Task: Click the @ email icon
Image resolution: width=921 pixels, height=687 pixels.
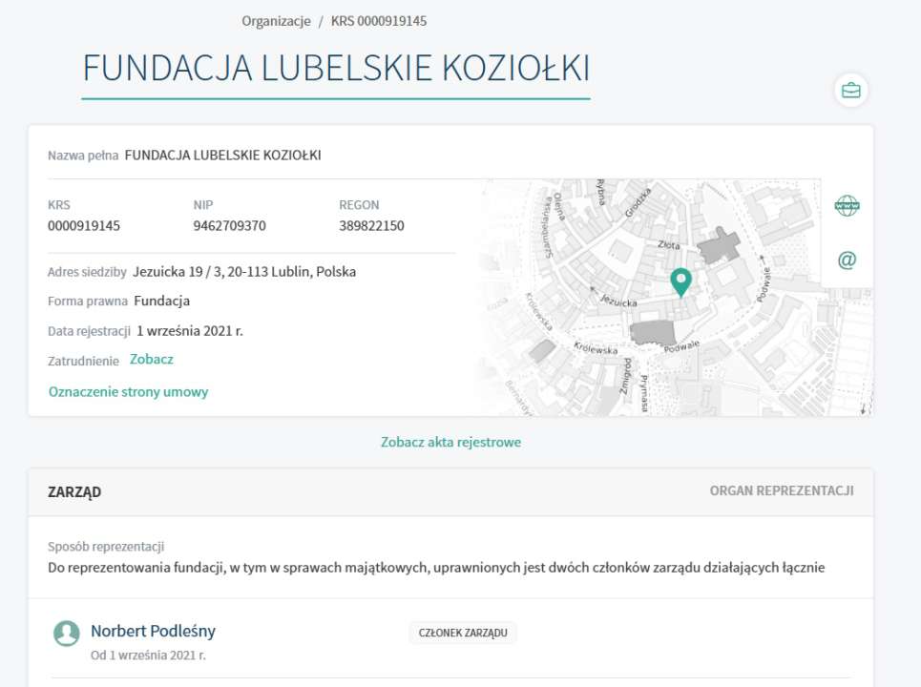Action: click(847, 260)
